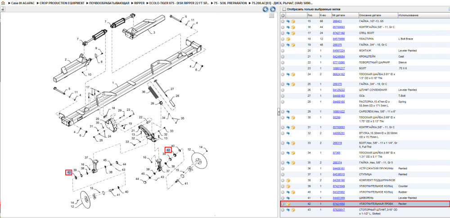
Task: Open part number link 87020817
Action: pyautogui.click(x=339, y=210)
